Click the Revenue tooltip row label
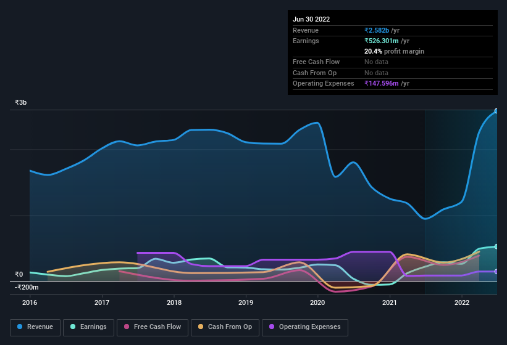The height and width of the screenshot is (345, 507). click(306, 30)
